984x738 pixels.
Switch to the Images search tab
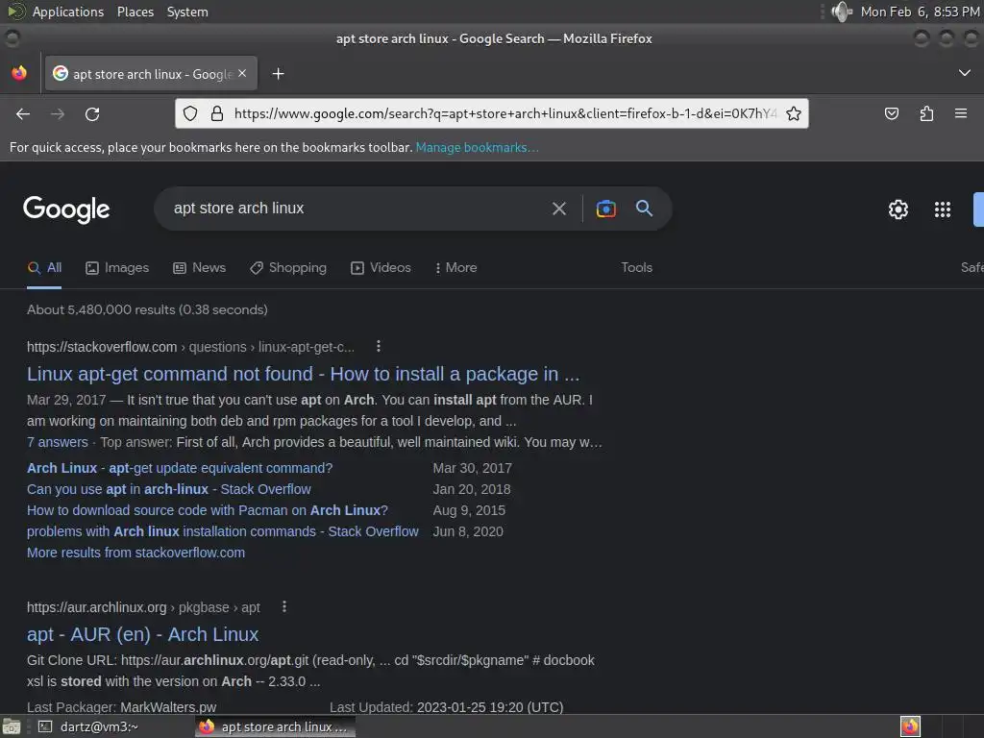pos(117,267)
